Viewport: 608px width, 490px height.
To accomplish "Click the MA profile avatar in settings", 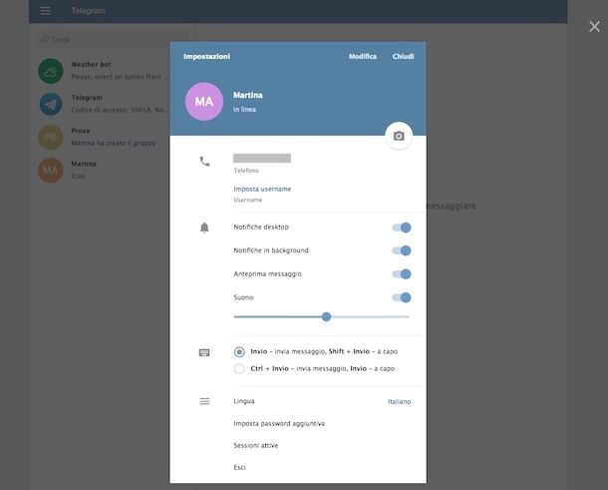I will coord(204,102).
